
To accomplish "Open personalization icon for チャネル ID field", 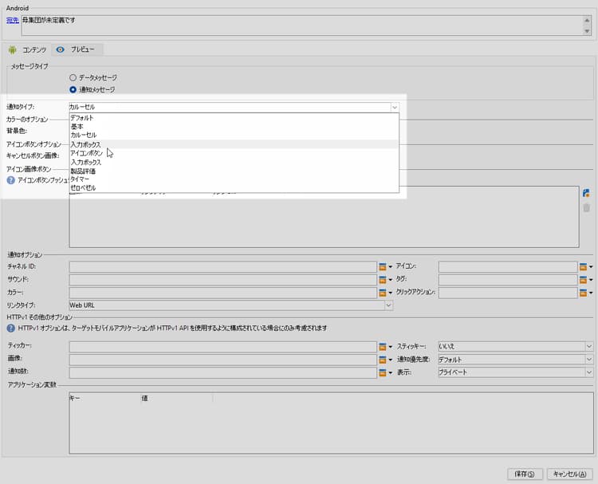I will pyautogui.click(x=383, y=267).
